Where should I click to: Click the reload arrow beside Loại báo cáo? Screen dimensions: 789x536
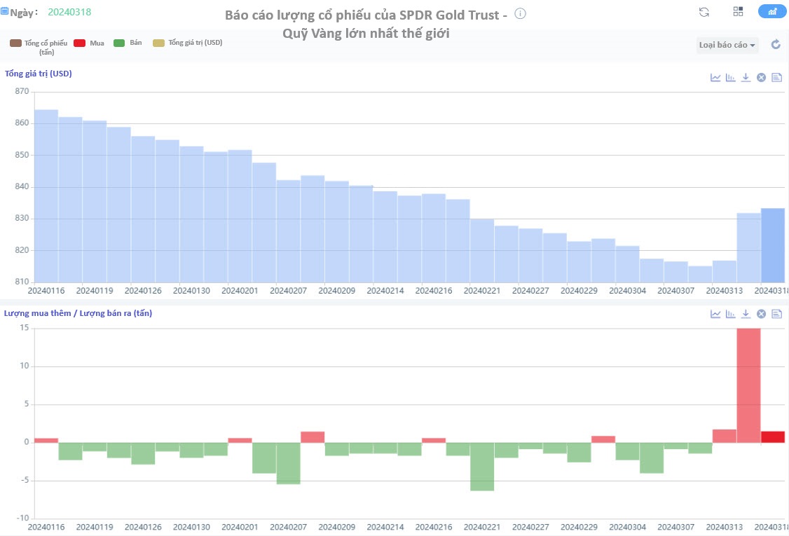coord(776,44)
